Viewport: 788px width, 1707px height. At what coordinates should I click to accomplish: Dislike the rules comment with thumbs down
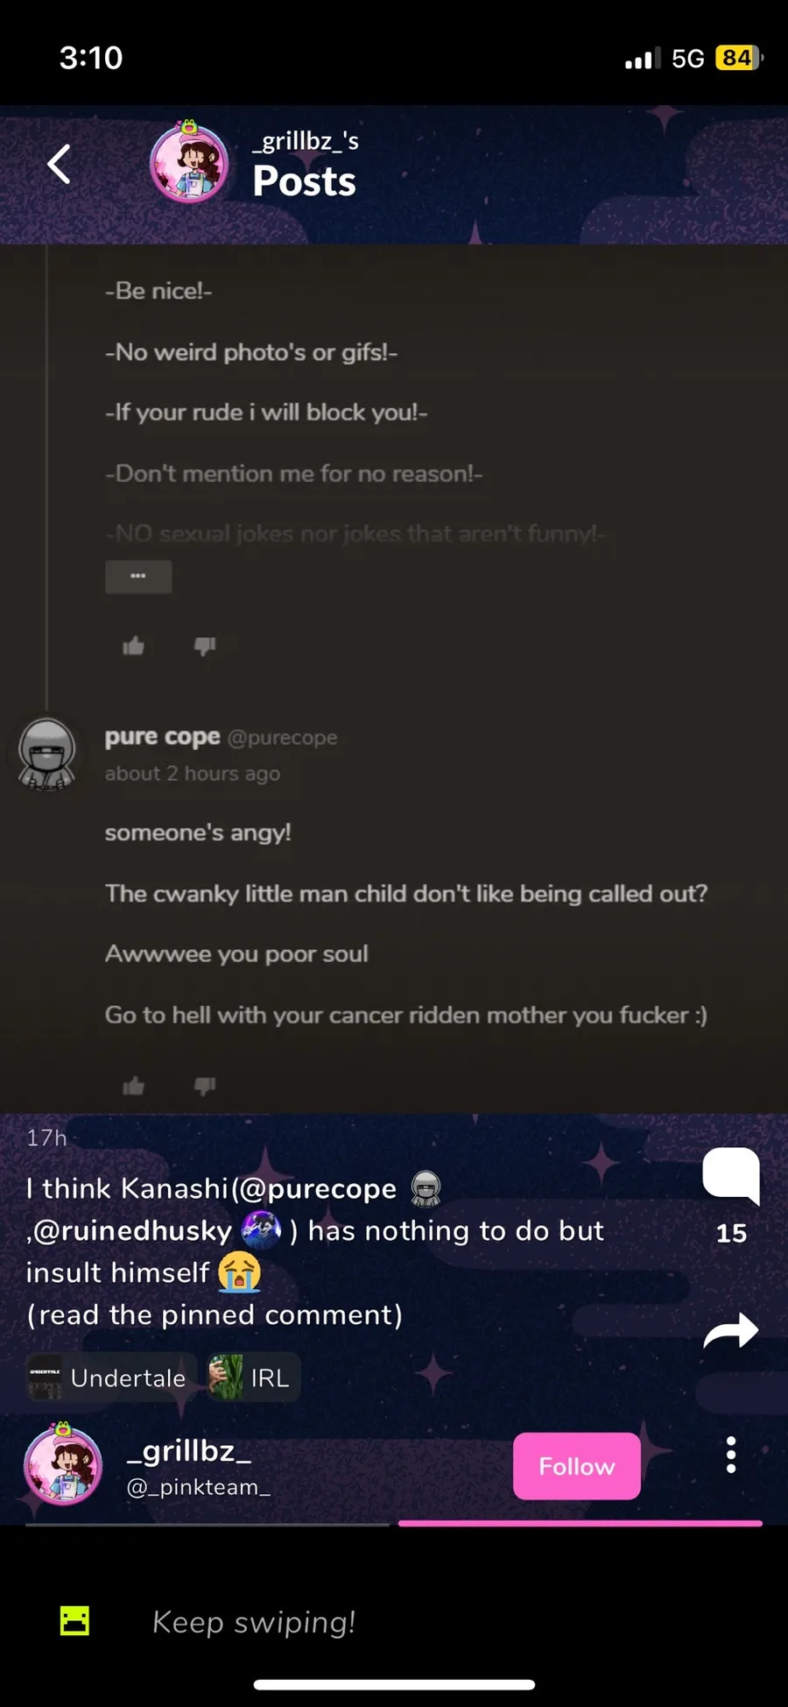[x=205, y=647]
